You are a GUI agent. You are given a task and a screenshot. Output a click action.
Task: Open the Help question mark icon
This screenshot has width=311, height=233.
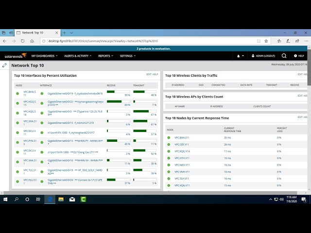(x=295, y=56)
